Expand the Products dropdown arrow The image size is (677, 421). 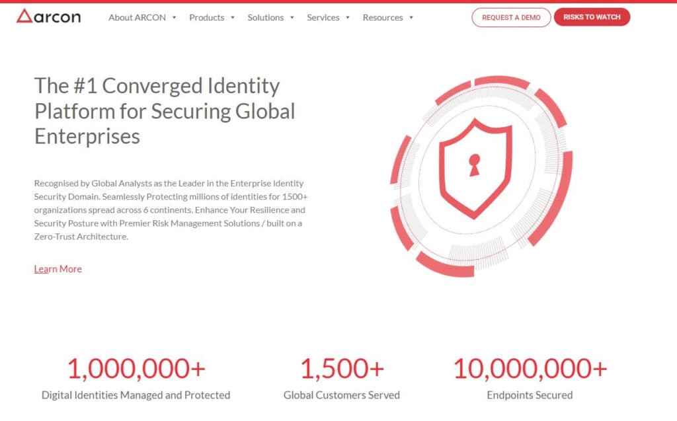click(x=233, y=18)
